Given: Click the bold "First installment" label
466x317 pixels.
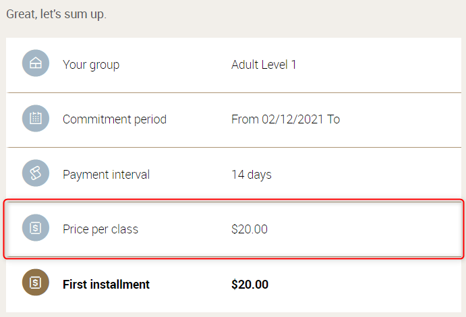Looking at the screenshot, I should coord(106,284).
